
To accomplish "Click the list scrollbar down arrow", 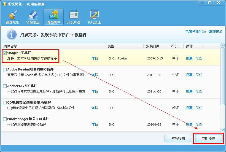I will point(222,130).
